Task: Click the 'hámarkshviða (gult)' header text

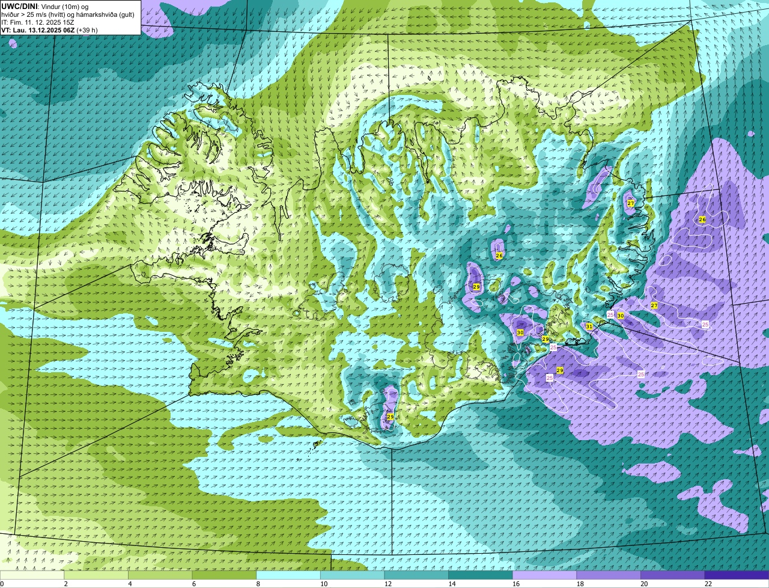Action: tap(105, 15)
